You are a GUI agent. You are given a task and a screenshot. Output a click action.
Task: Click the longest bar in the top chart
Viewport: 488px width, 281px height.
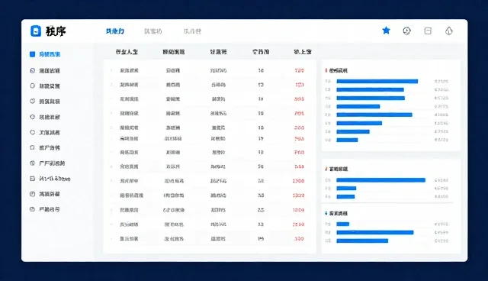[x=377, y=81]
